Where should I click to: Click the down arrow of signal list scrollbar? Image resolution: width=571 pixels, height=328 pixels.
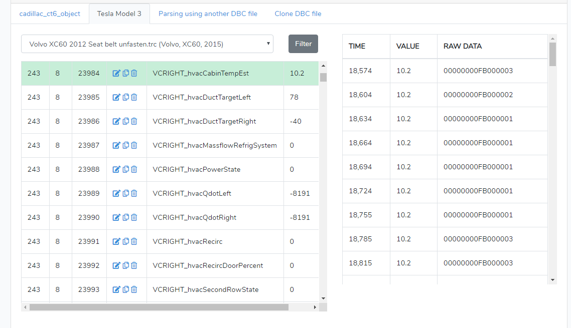click(323, 298)
